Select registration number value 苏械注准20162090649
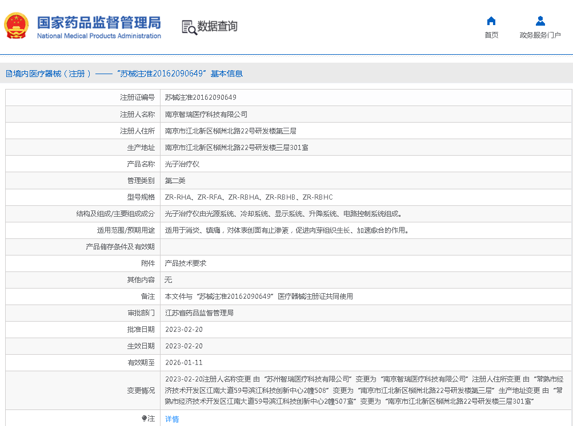 (x=201, y=98)
